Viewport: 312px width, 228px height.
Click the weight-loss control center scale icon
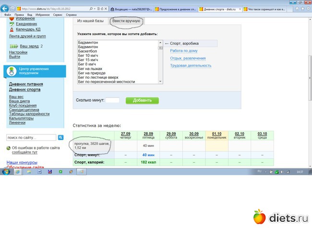pyautogui.click(x=12, y=72)
